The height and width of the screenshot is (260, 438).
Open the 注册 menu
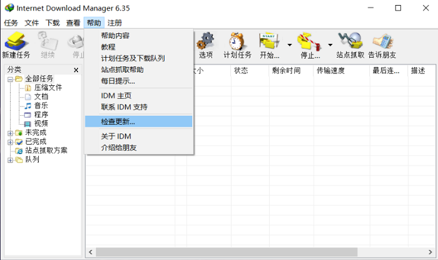(x=115, y=23)
